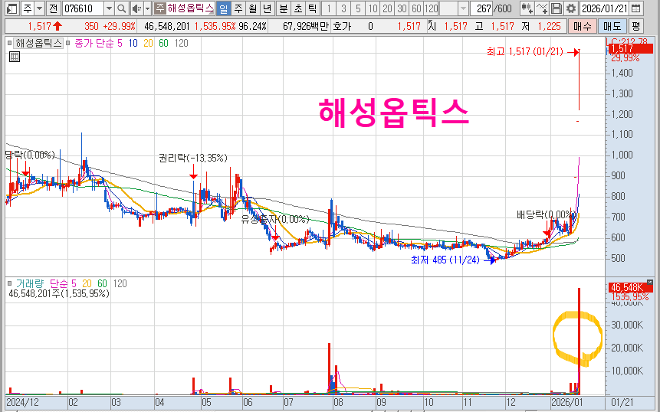Screen dimensions: 660x412
Task: Toggle the 거래량 volume legend square
Action: click(10, 284)
